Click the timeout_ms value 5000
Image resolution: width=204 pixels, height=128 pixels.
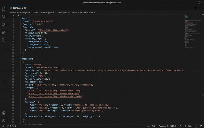tap(43, 33)
